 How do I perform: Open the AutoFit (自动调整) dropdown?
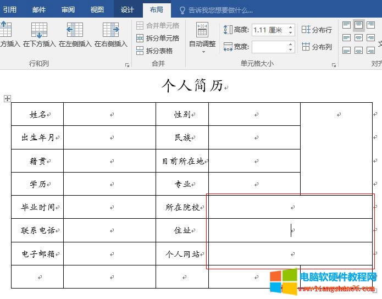coord(202,37)
